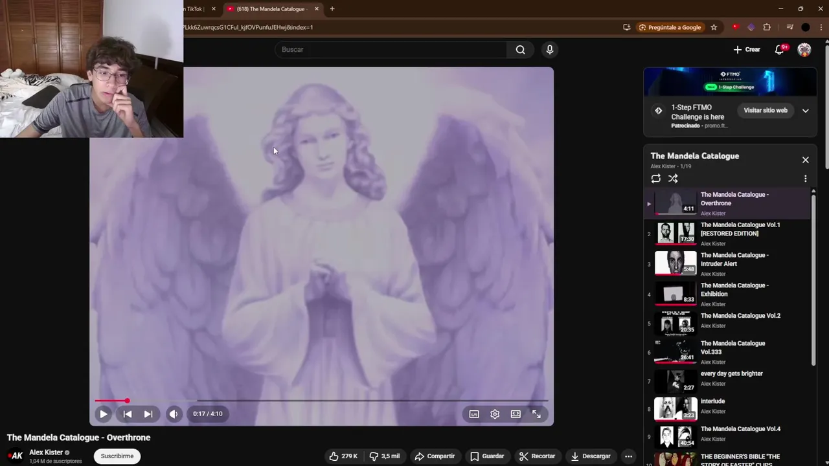This screenshot has height=466, width=829.
Task: Click the Mandela Catalogue playlist title
Action: point(694,156)
